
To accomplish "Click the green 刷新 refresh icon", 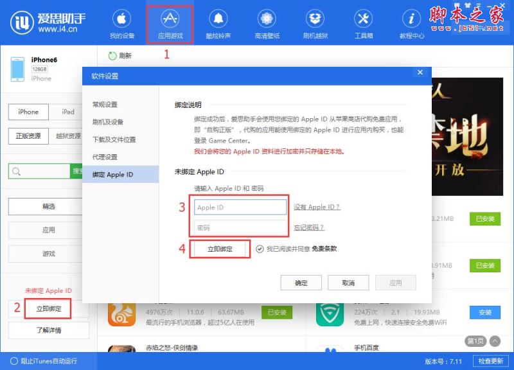I will pyautogui.click(x=113, y=56).
